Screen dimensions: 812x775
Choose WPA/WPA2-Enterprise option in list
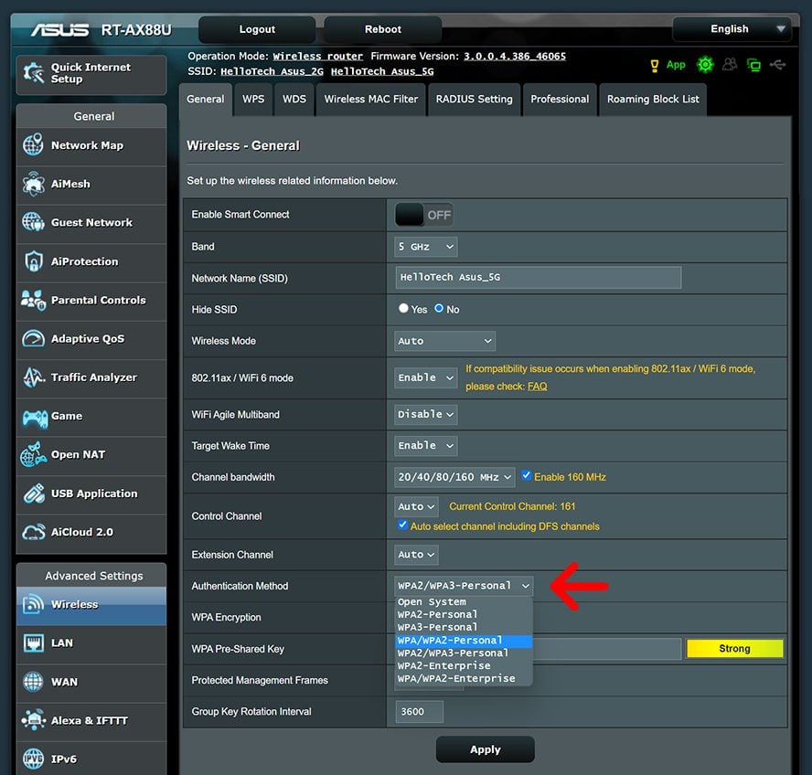(464, 679)
